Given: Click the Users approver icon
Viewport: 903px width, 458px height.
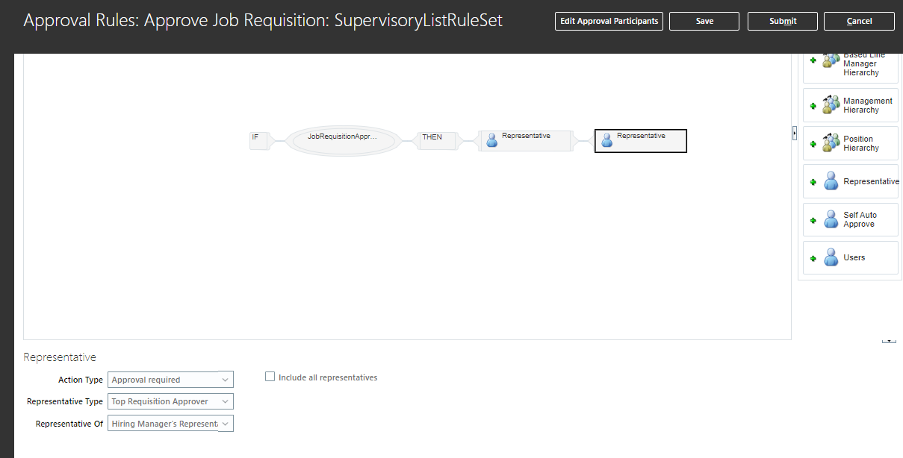Looking at the screenshot, I should tap(831, 257).
